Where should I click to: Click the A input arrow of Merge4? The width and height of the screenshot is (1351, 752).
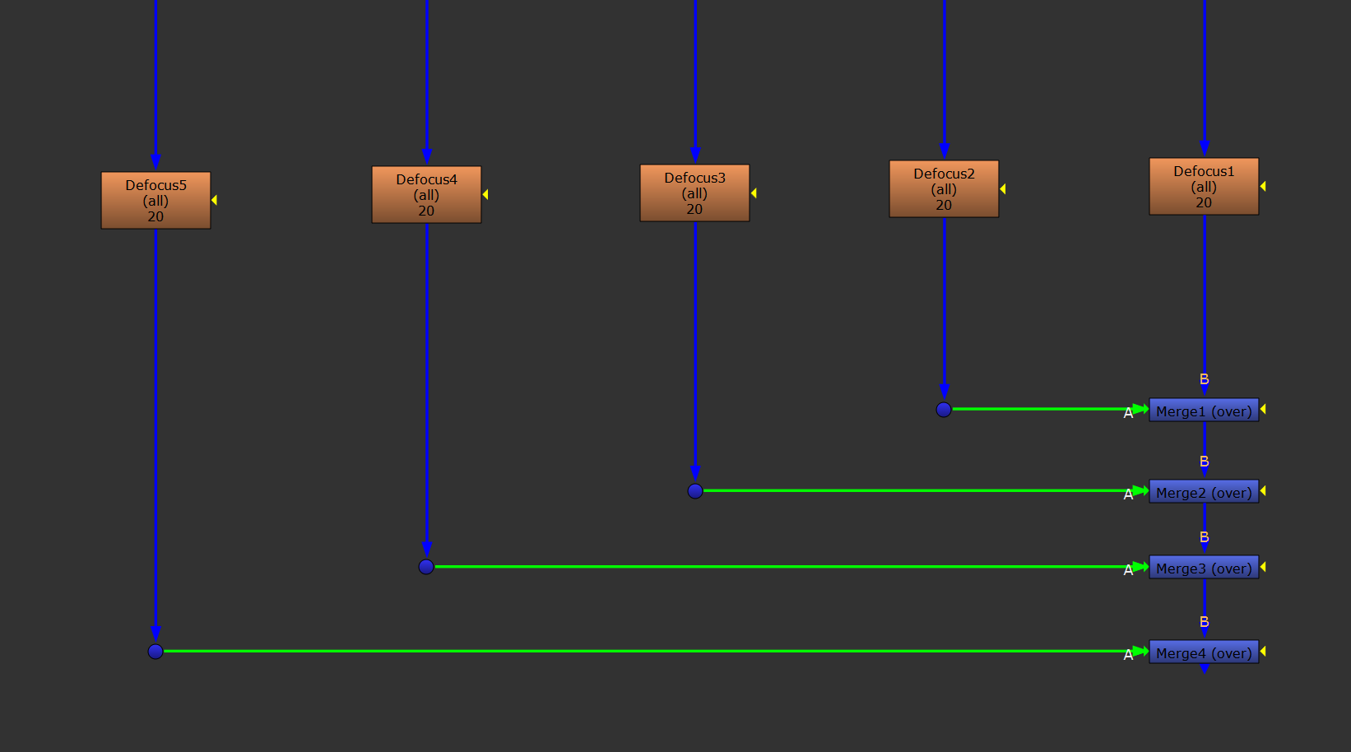[1140, 651]
